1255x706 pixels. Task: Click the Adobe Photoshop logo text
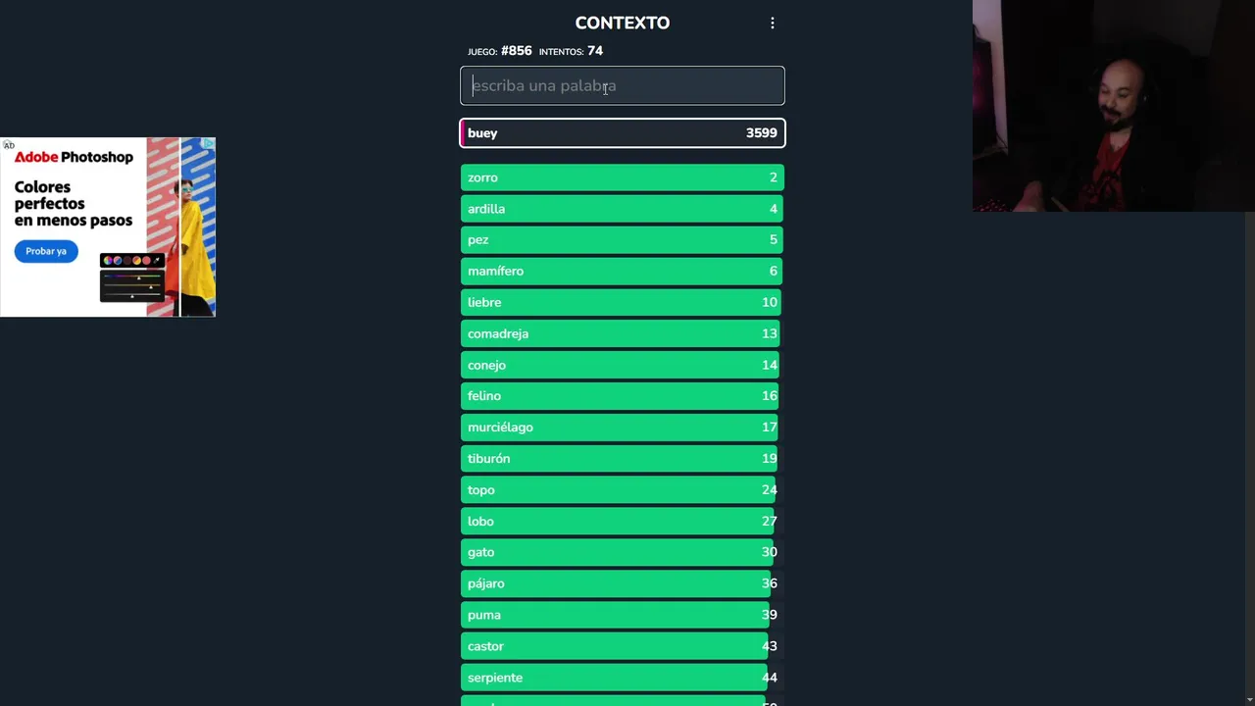(74, 157)
